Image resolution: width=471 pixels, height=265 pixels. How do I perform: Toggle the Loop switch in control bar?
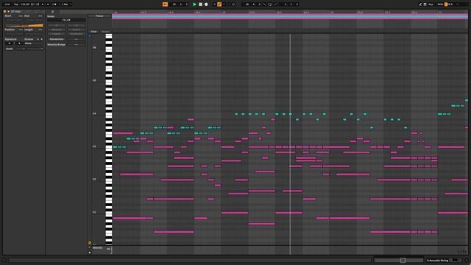[269, 4]
